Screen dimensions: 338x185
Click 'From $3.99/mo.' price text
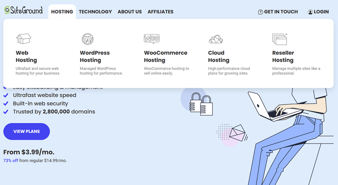pos(28,152)
